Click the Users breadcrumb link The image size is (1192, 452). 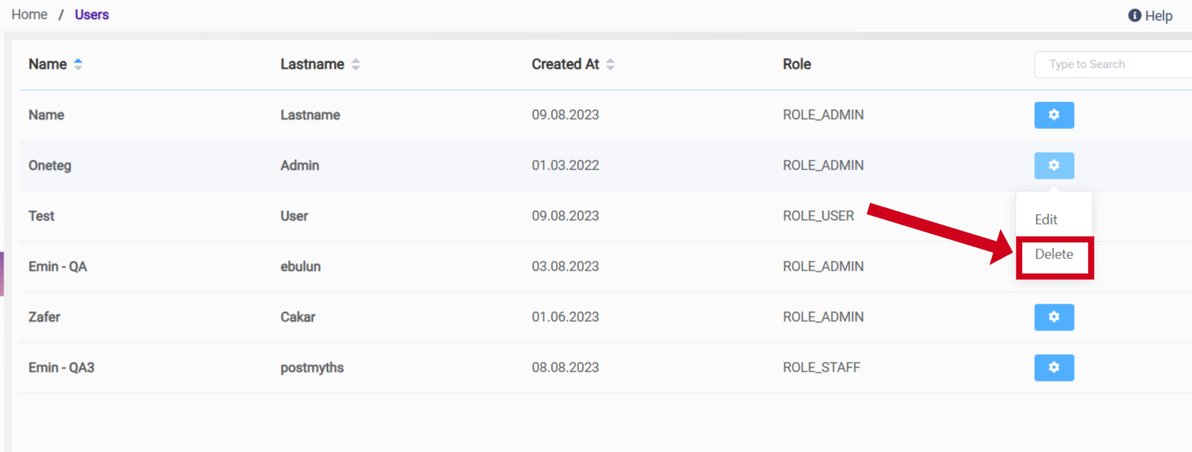(92, 15)
